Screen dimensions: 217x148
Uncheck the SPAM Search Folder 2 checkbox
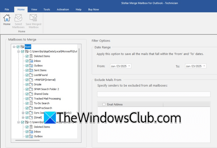27,89
